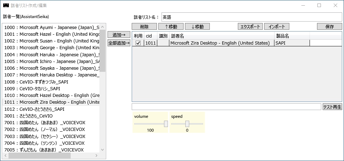Click the horizontal scrollbar thumb in speaker list
Image resolution: width=344 pixels, height=161 pixels.
coord(39,156)
